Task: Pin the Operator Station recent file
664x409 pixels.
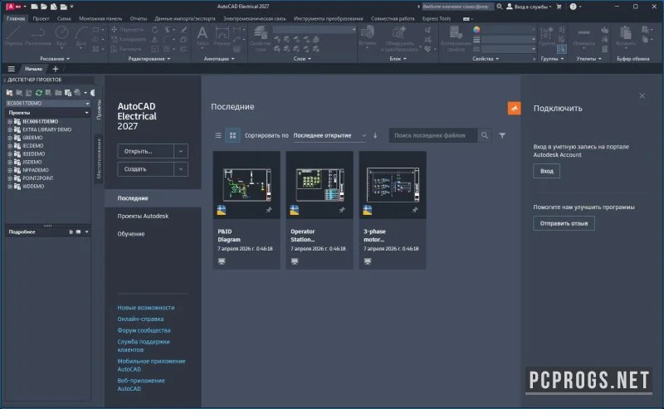Action: [342, 210]
